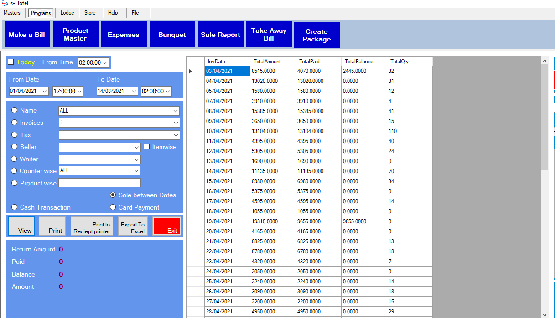Viewport: 555px width, 318px height.
Task: Open the Lodge menu
Action: coord(67,13)
